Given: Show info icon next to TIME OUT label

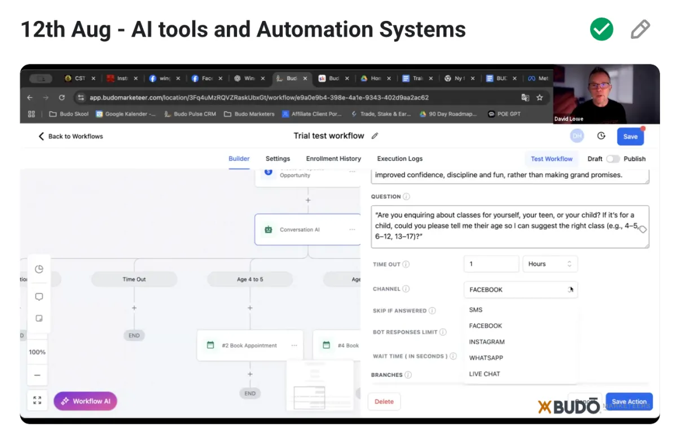Looking at the screenshot, I should [406, 264].
